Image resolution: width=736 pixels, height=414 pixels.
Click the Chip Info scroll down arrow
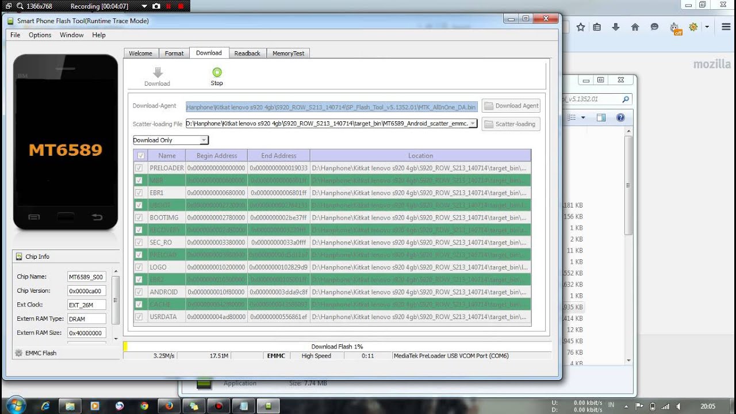pyautogui.click(x=116, y=339)
